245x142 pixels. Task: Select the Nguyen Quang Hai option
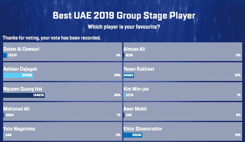click(62, 91)
